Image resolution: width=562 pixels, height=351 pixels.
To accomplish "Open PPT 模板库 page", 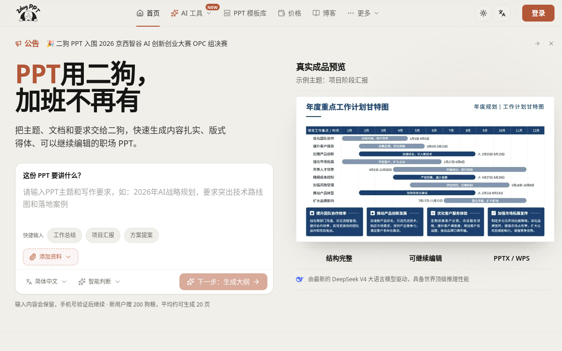I will point(245,13).
